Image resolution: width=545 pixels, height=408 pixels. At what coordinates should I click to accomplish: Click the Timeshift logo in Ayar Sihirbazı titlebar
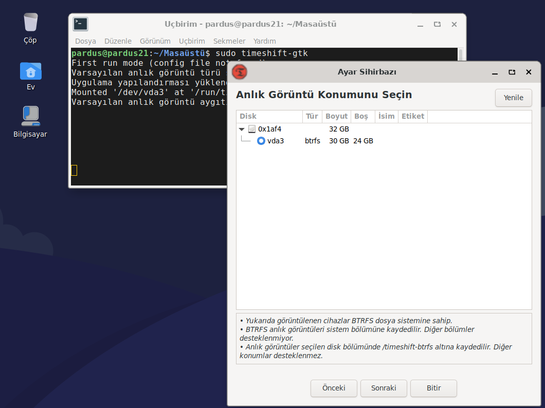pos(240,72)
